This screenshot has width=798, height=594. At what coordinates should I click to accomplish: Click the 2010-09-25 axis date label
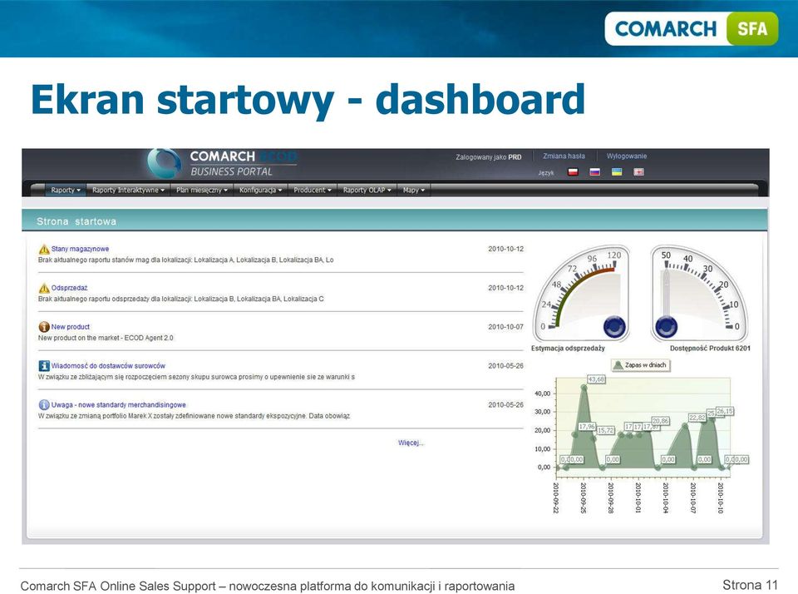(x=584, y=497)
